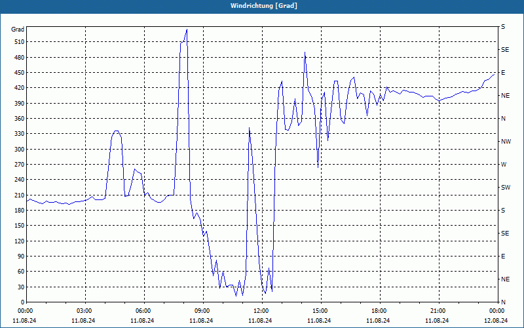Select the 90 y-axis value

[x=21, y=256]
